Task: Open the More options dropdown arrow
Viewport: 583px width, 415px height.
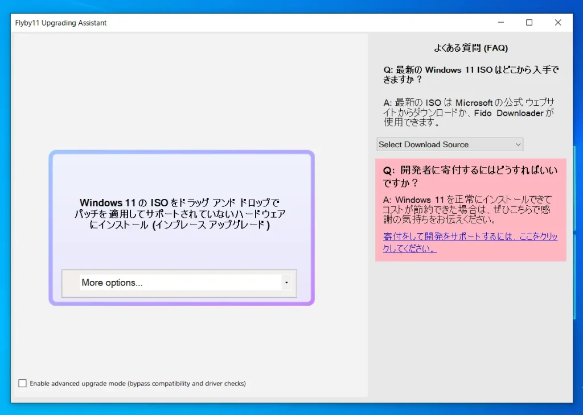Action: [x=286, y=283]
